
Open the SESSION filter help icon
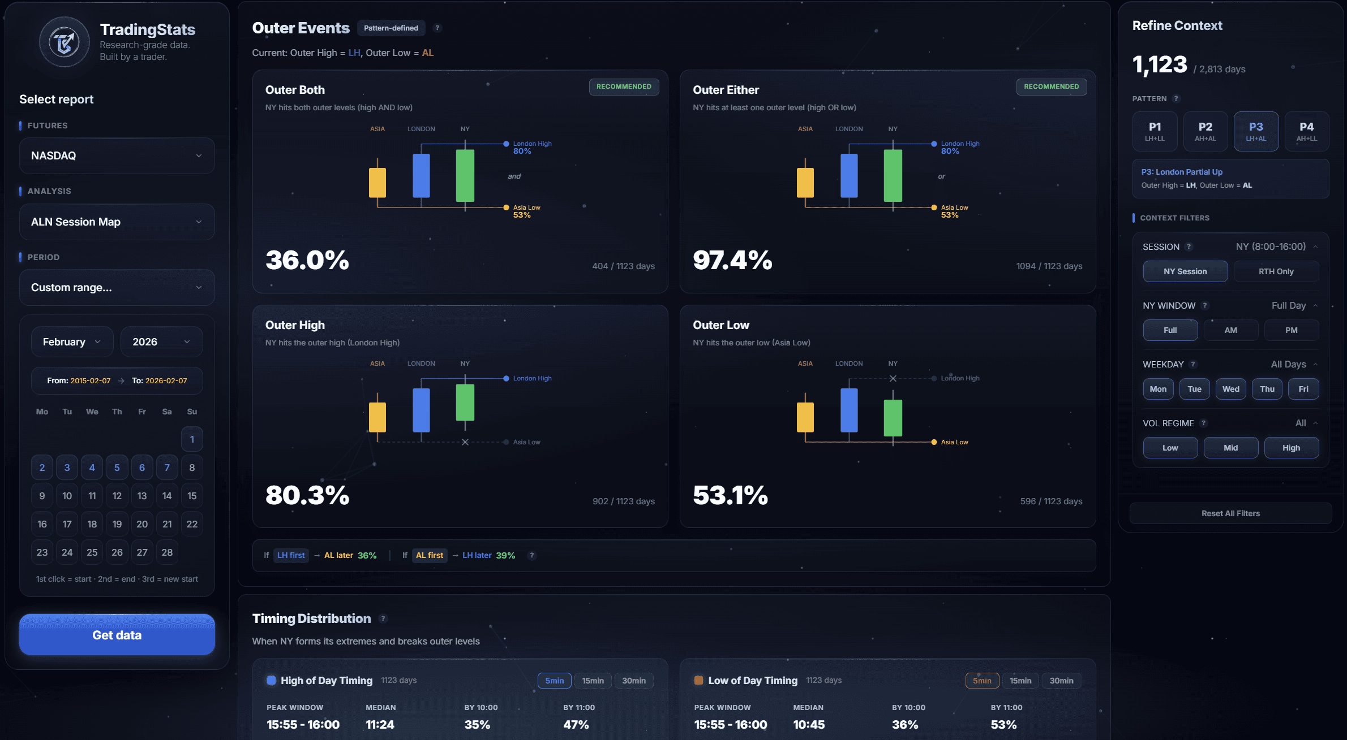(x=1189, y=246)
